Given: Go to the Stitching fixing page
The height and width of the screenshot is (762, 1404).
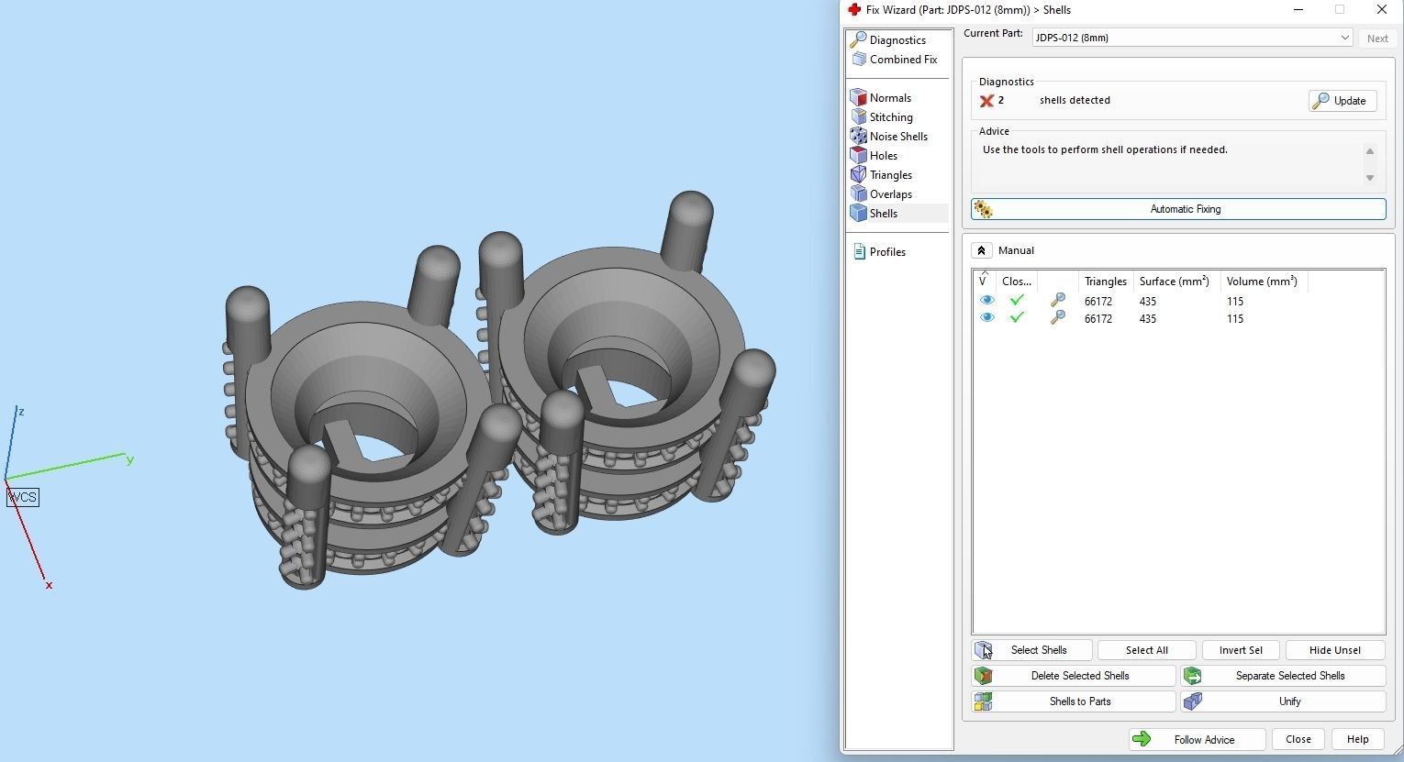Looking at the screenshot, I should pyautogui.click(x=882, y=117).
